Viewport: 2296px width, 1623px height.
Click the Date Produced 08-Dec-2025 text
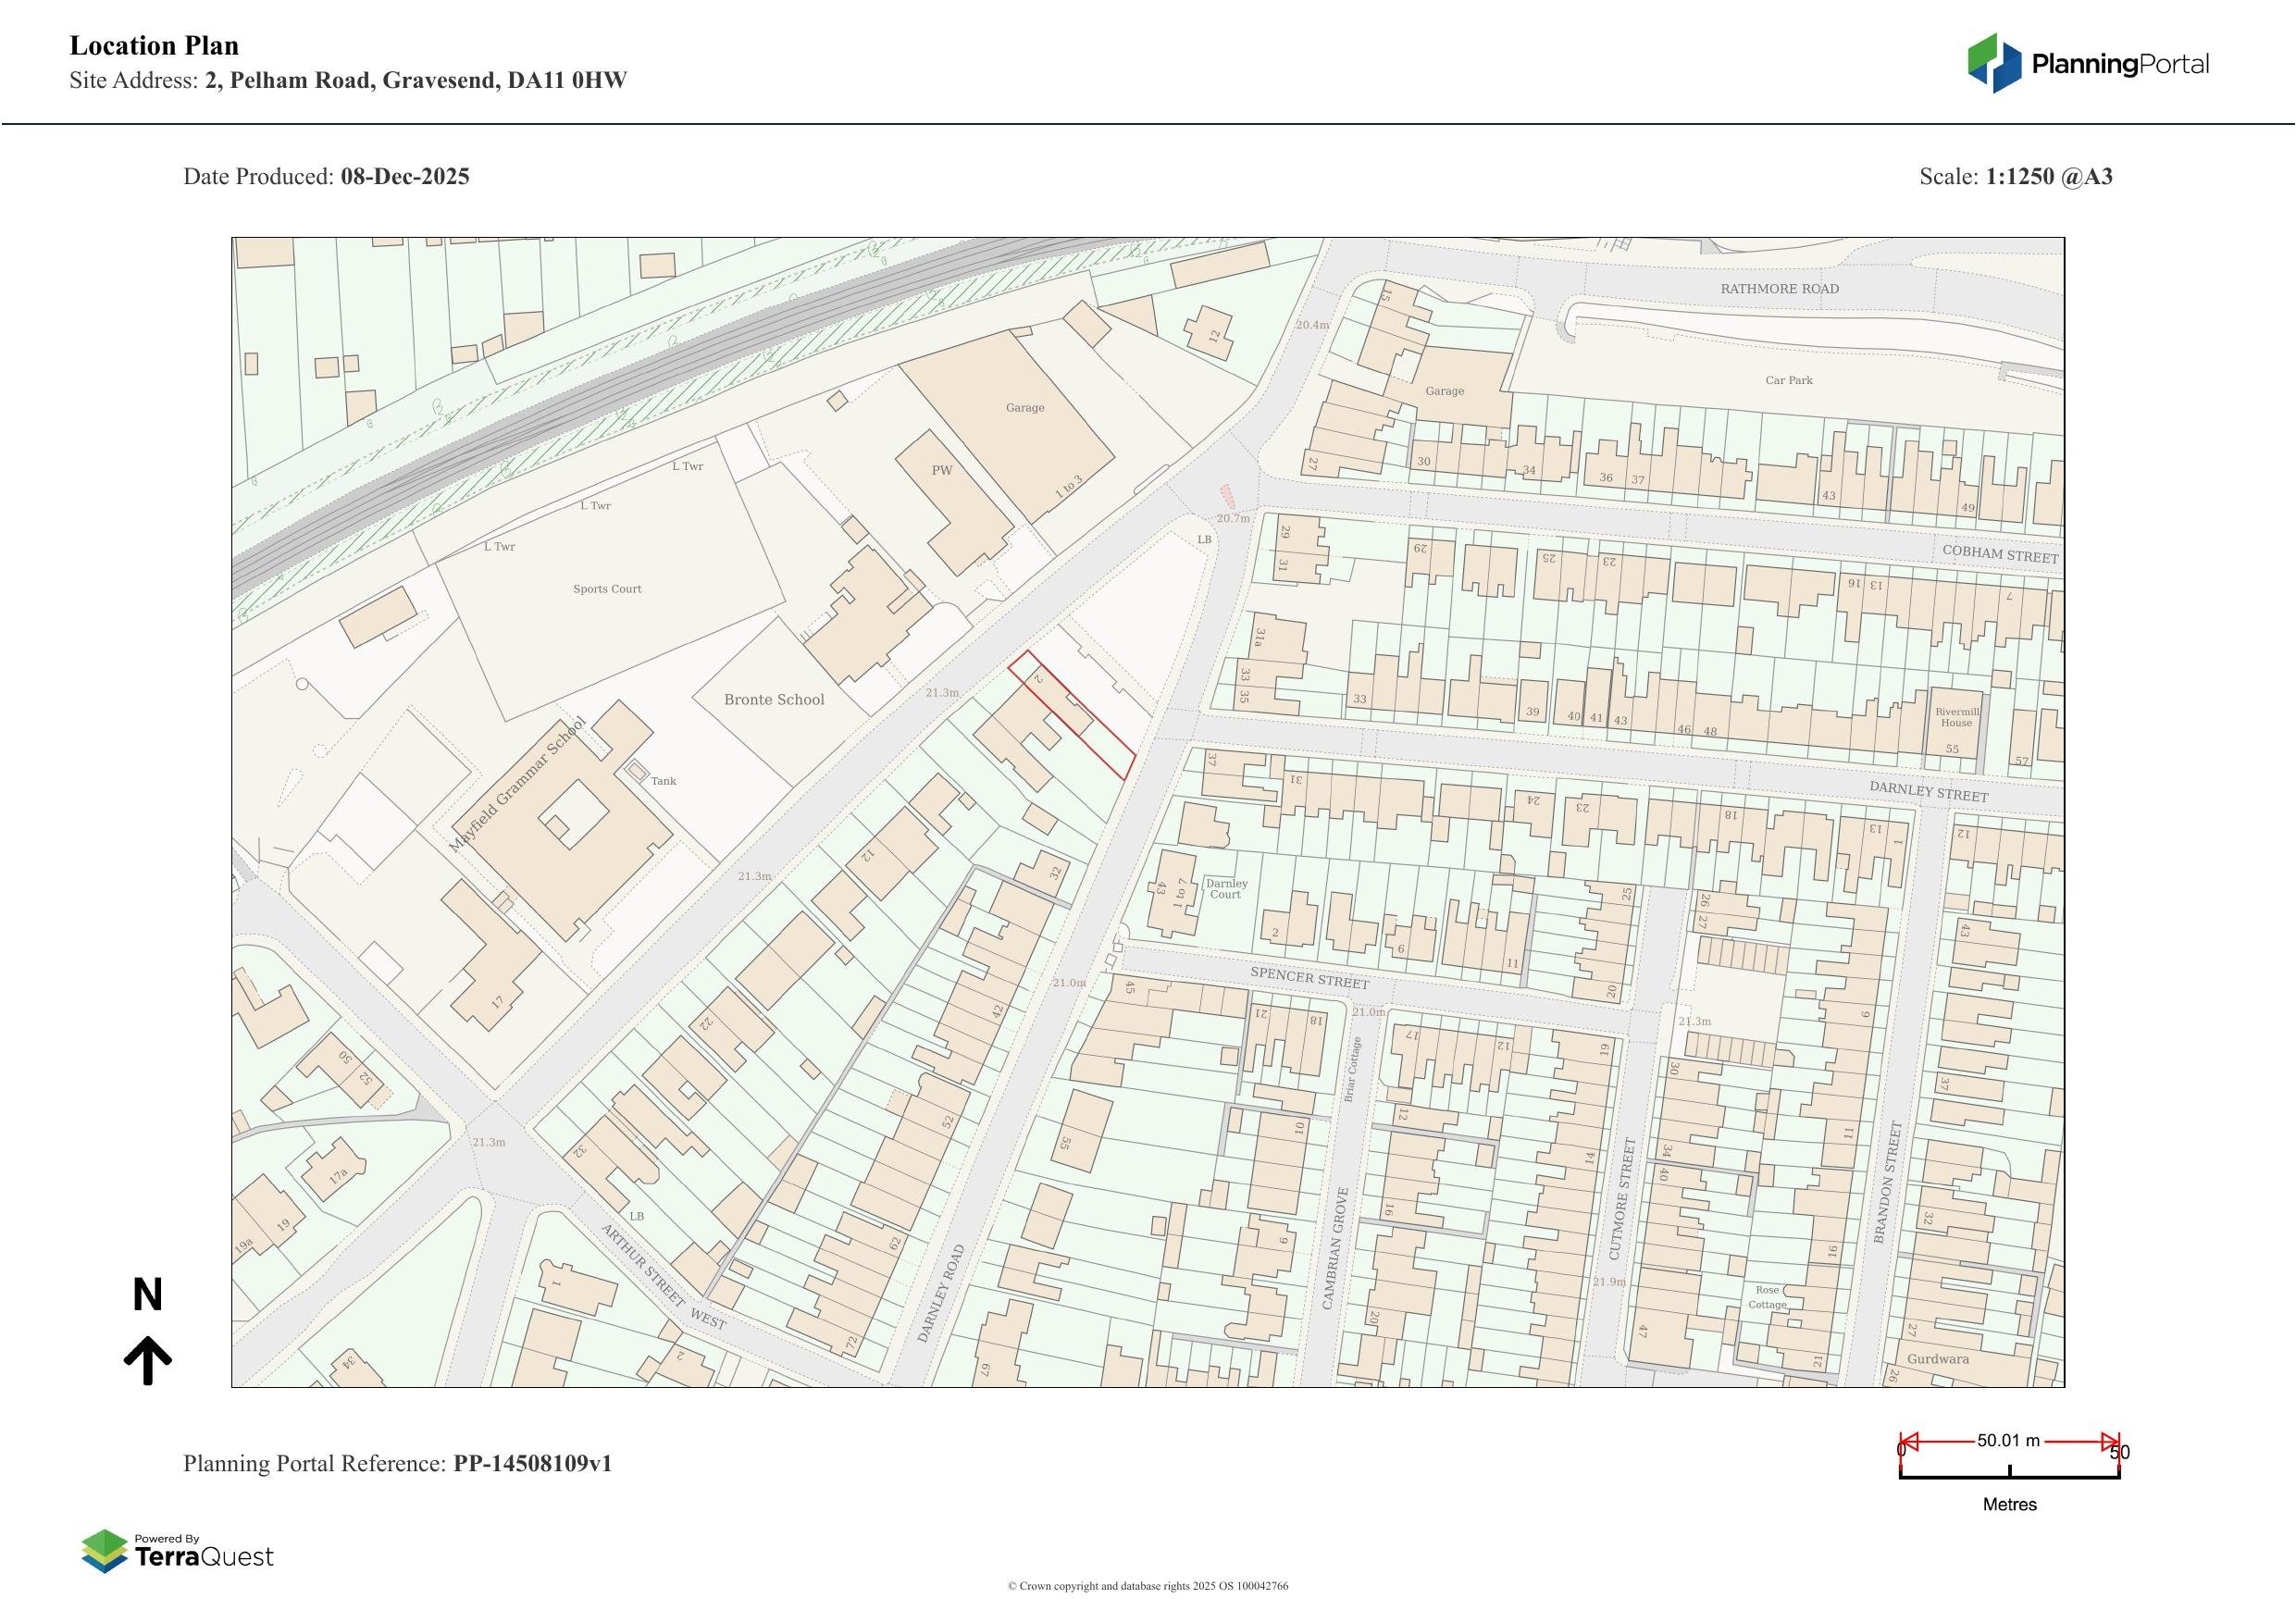pos(326,177)
